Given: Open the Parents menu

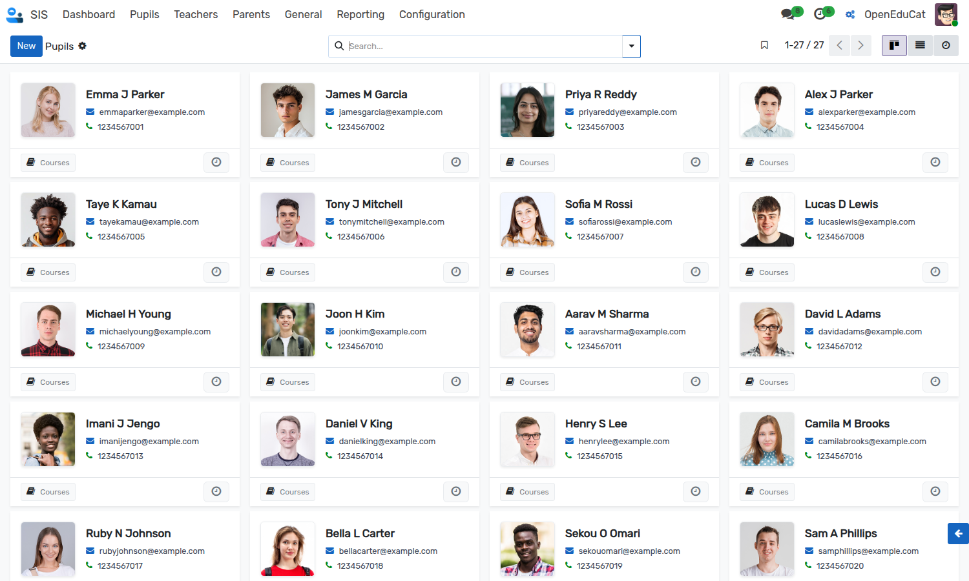Looking at the screenshot, I should (251, 14).
